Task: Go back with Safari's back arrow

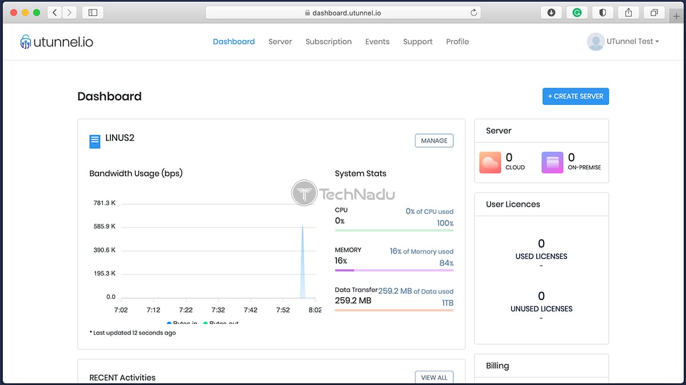Action: click(x=55, y=13)
